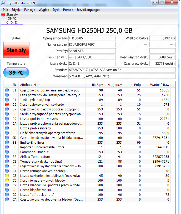Click the blue status dot of attribute 07
Image resolution: width=181 pixels, height=214 pixels.
click(x=7, y=109)
